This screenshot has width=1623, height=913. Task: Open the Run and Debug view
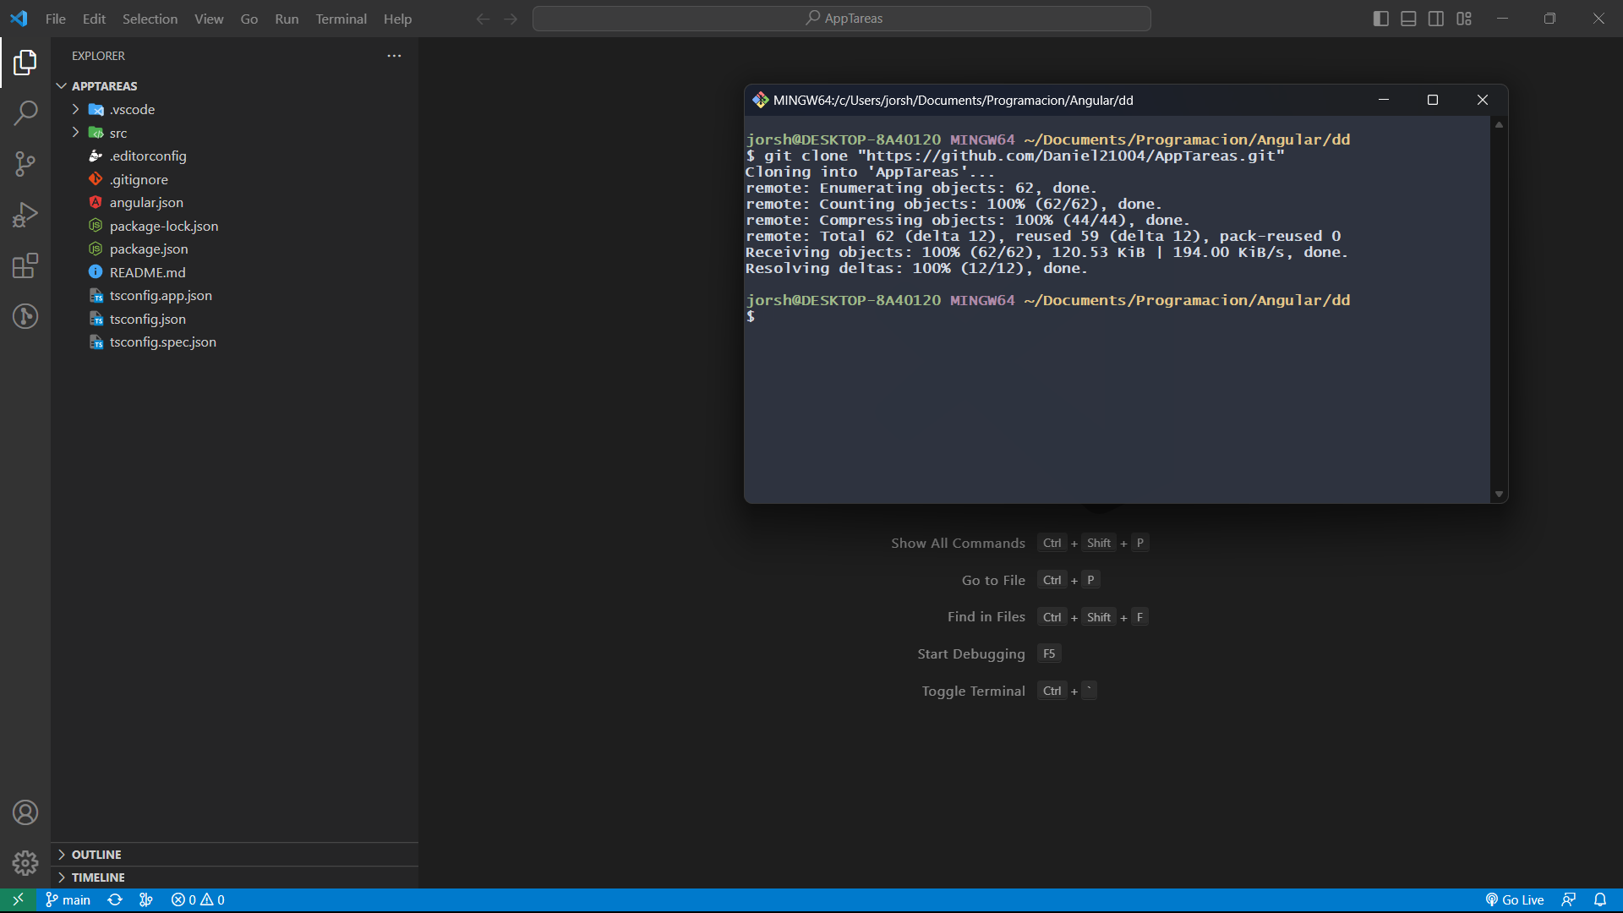(x=25, y=215)
